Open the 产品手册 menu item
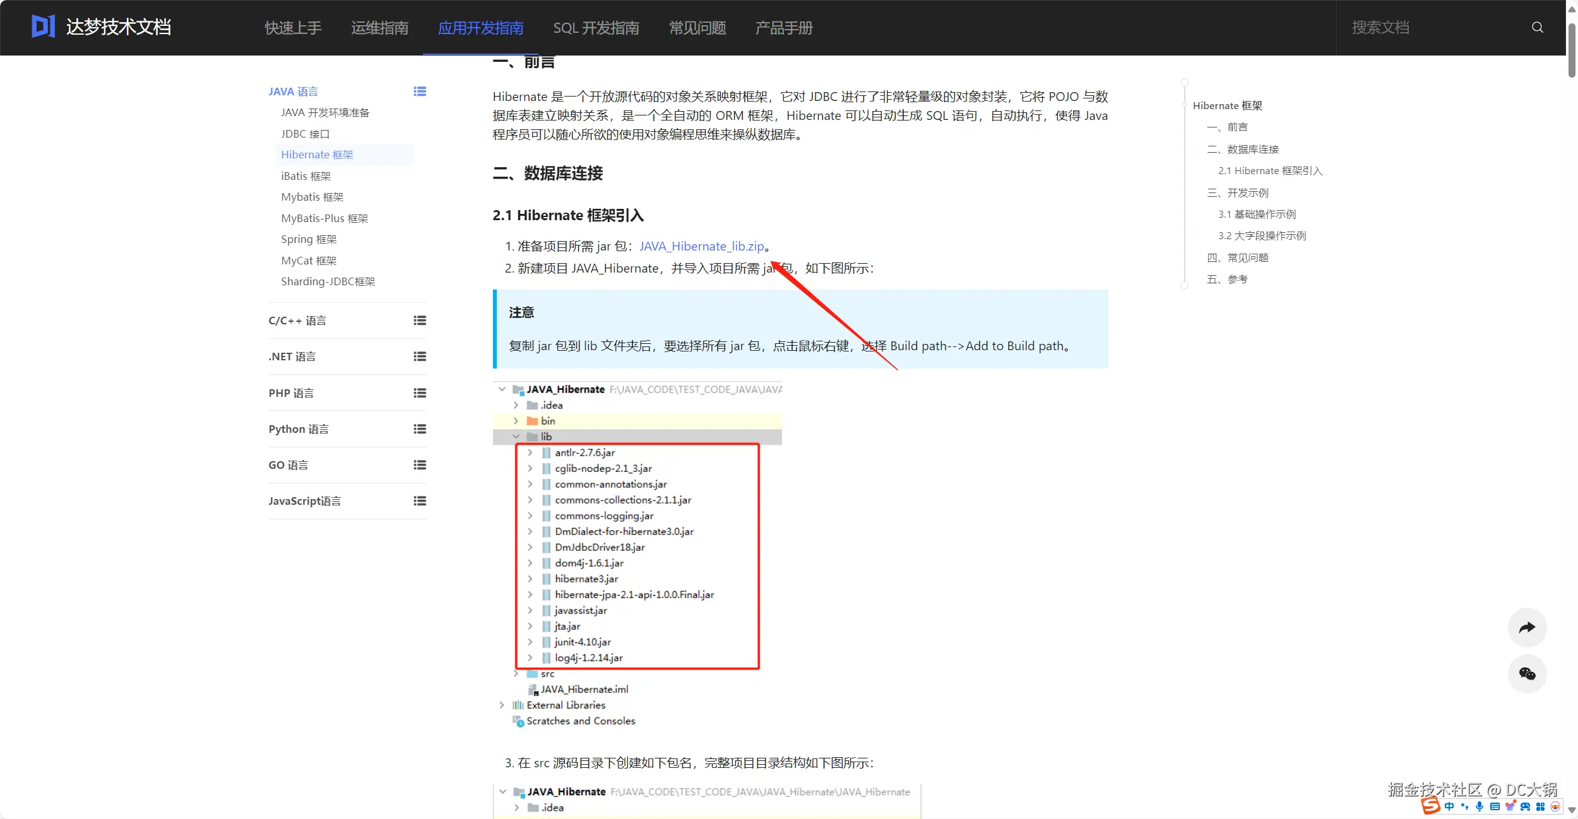Screen dimensions: 1578x819 tap(783, 28)
